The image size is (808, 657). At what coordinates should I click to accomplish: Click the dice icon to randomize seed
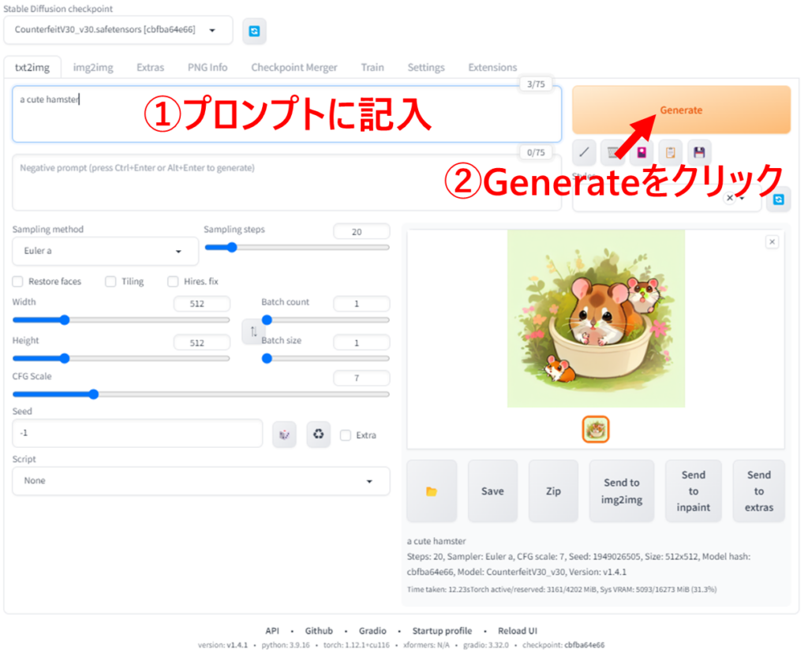point(284,434)
